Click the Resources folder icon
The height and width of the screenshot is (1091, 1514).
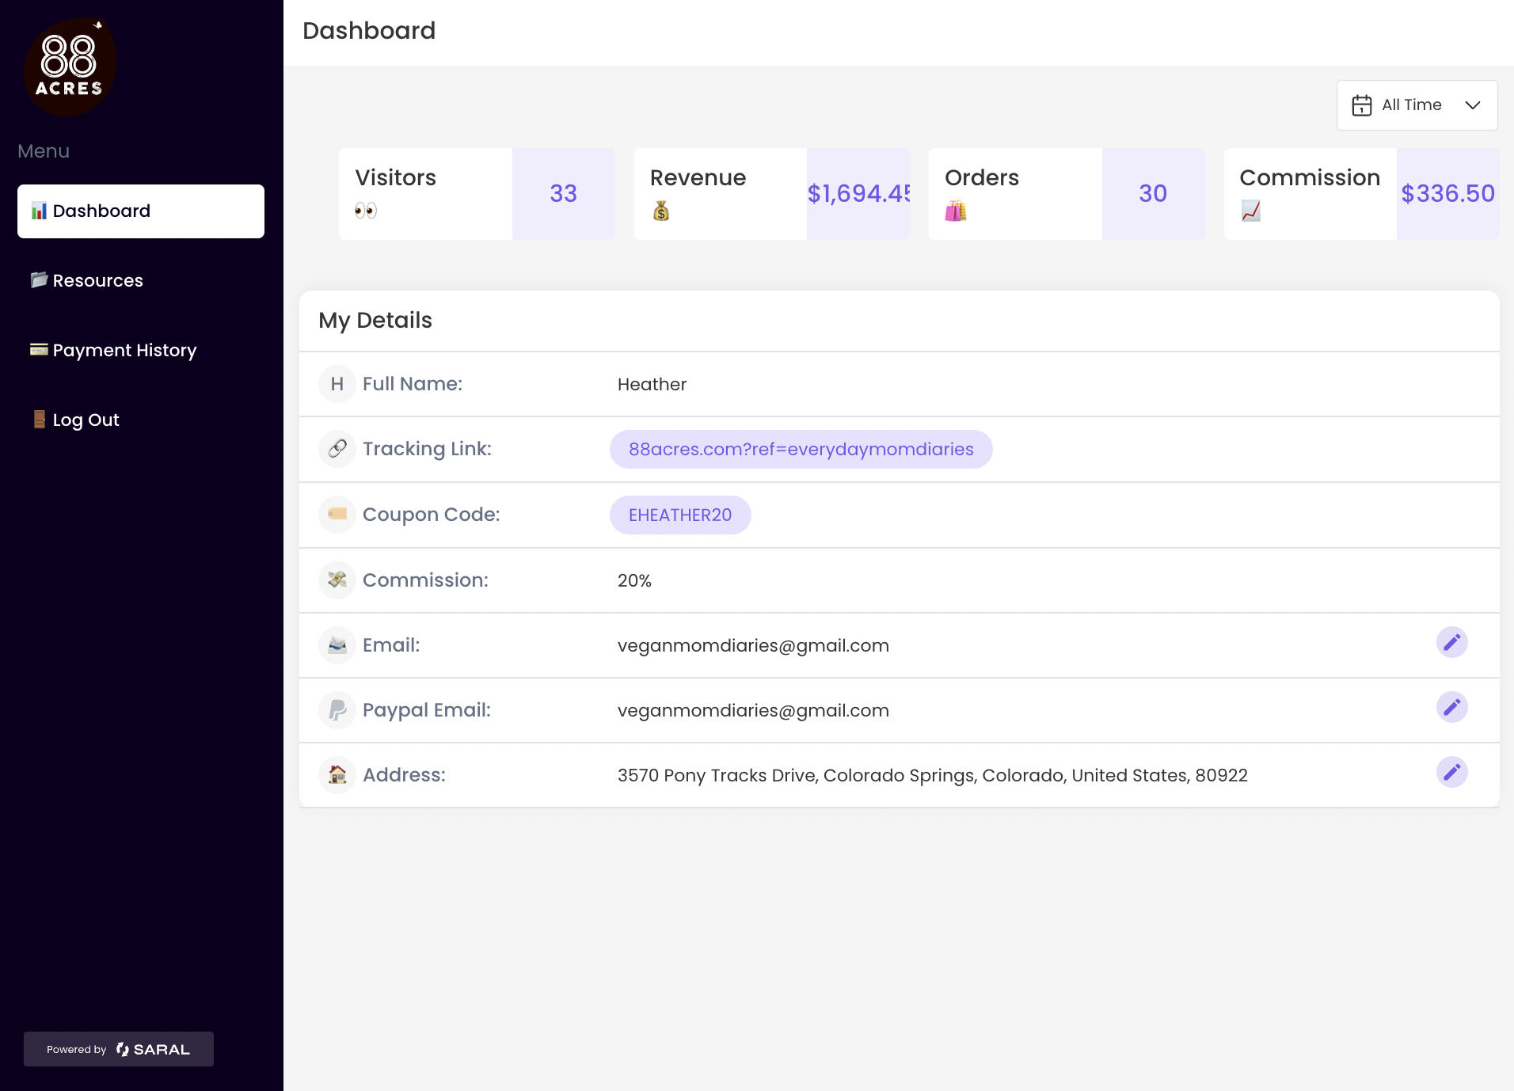tap(39, 279)
